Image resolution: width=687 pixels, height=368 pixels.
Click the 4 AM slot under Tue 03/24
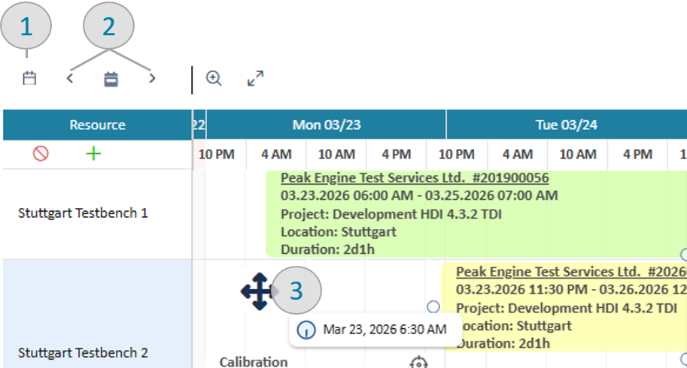[518, 154]
